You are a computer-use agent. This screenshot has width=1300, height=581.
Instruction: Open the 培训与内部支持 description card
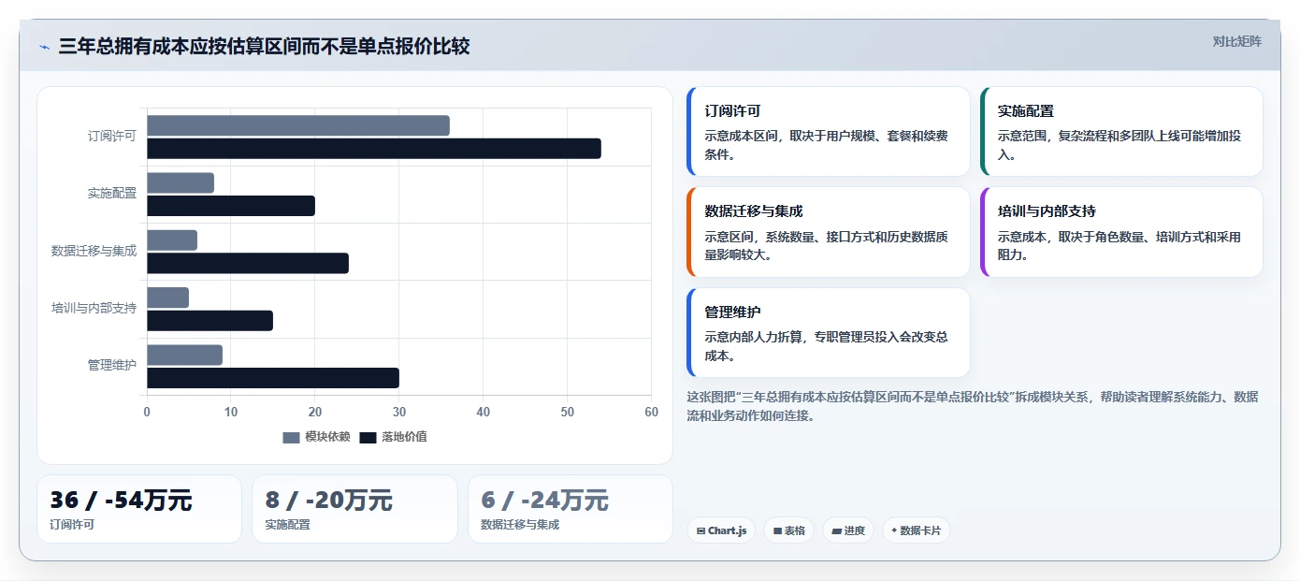(1121, 232)
